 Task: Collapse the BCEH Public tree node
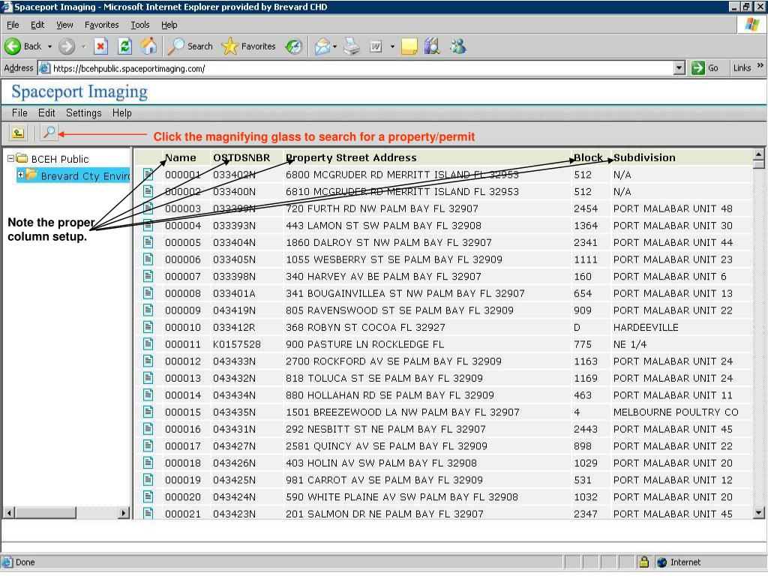tap(10, 159)
